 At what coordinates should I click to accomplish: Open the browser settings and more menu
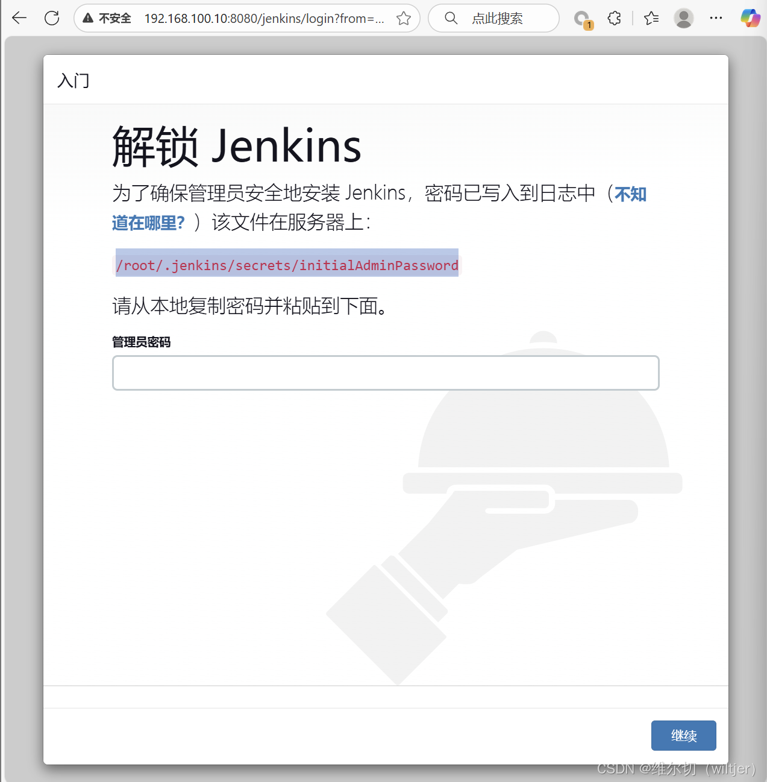coord(716,18)
